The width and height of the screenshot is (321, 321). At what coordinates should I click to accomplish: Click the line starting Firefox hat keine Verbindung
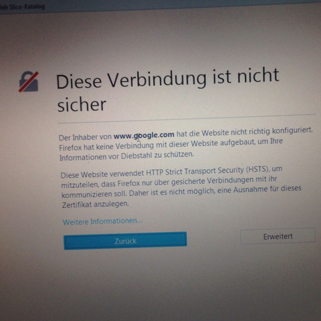[x=171, y=144]
